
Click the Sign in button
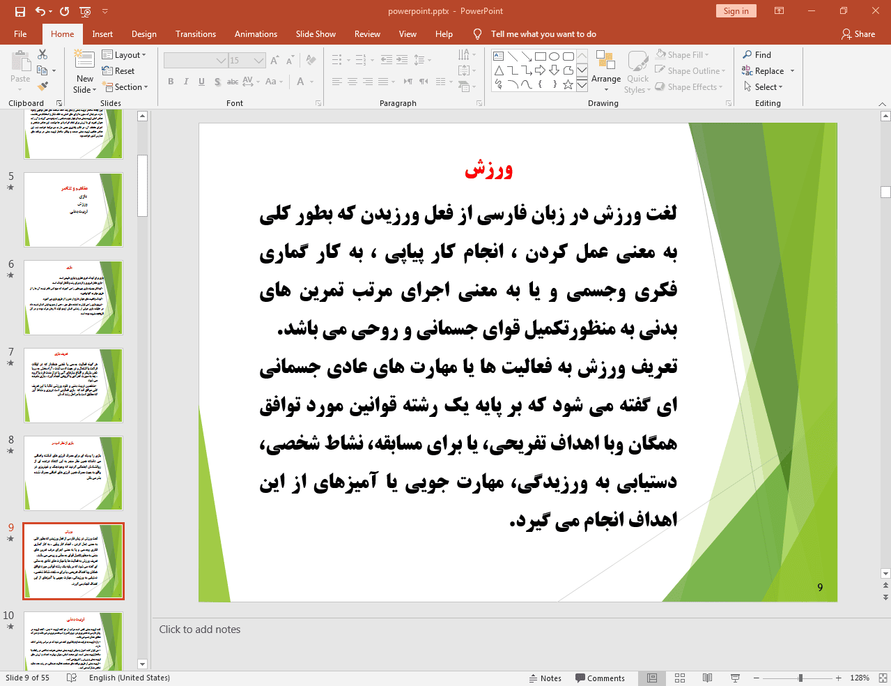tap(735, 11)
